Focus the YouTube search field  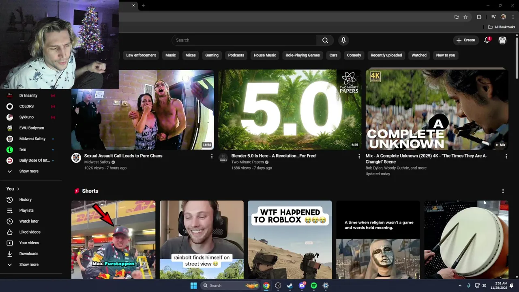[x=244, y=40]
